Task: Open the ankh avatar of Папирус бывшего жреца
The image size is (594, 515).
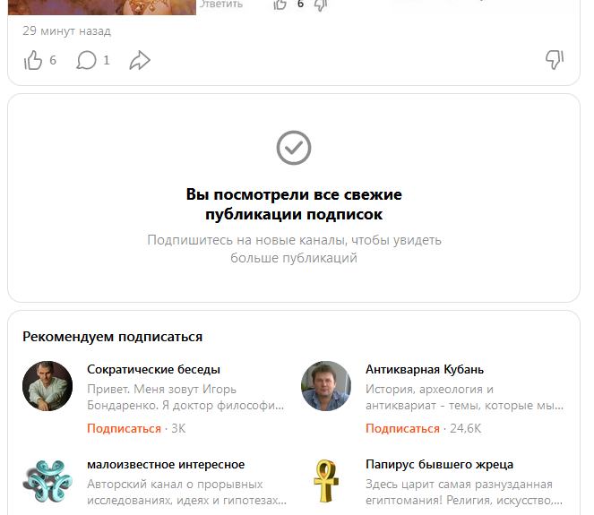Action: (326, 481)
